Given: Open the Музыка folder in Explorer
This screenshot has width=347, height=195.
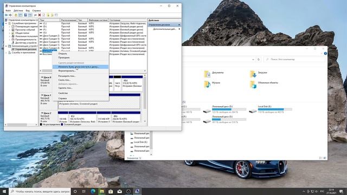Looking at the screenshot, I should coord(212,84).
